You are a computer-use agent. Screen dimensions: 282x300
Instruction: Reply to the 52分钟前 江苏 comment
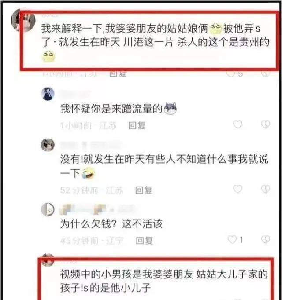point(144,190)
